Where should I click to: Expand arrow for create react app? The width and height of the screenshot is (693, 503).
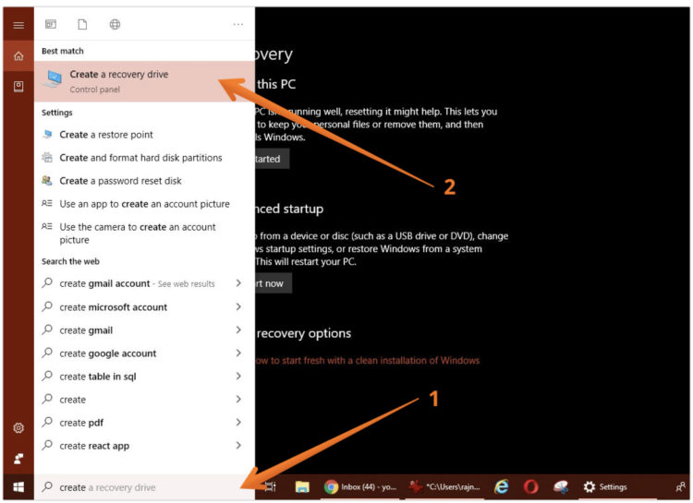coord(238,445)
